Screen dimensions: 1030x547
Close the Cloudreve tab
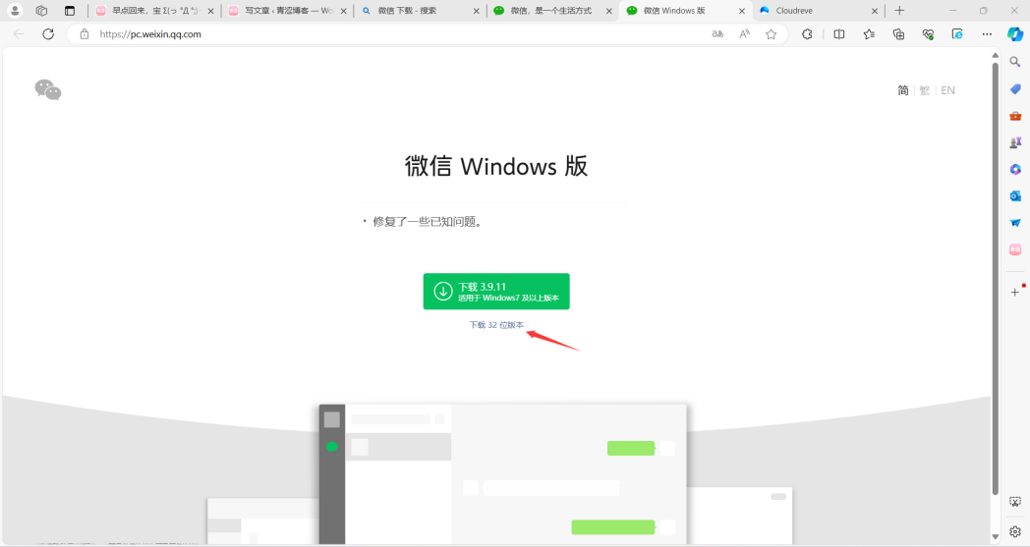875,11
